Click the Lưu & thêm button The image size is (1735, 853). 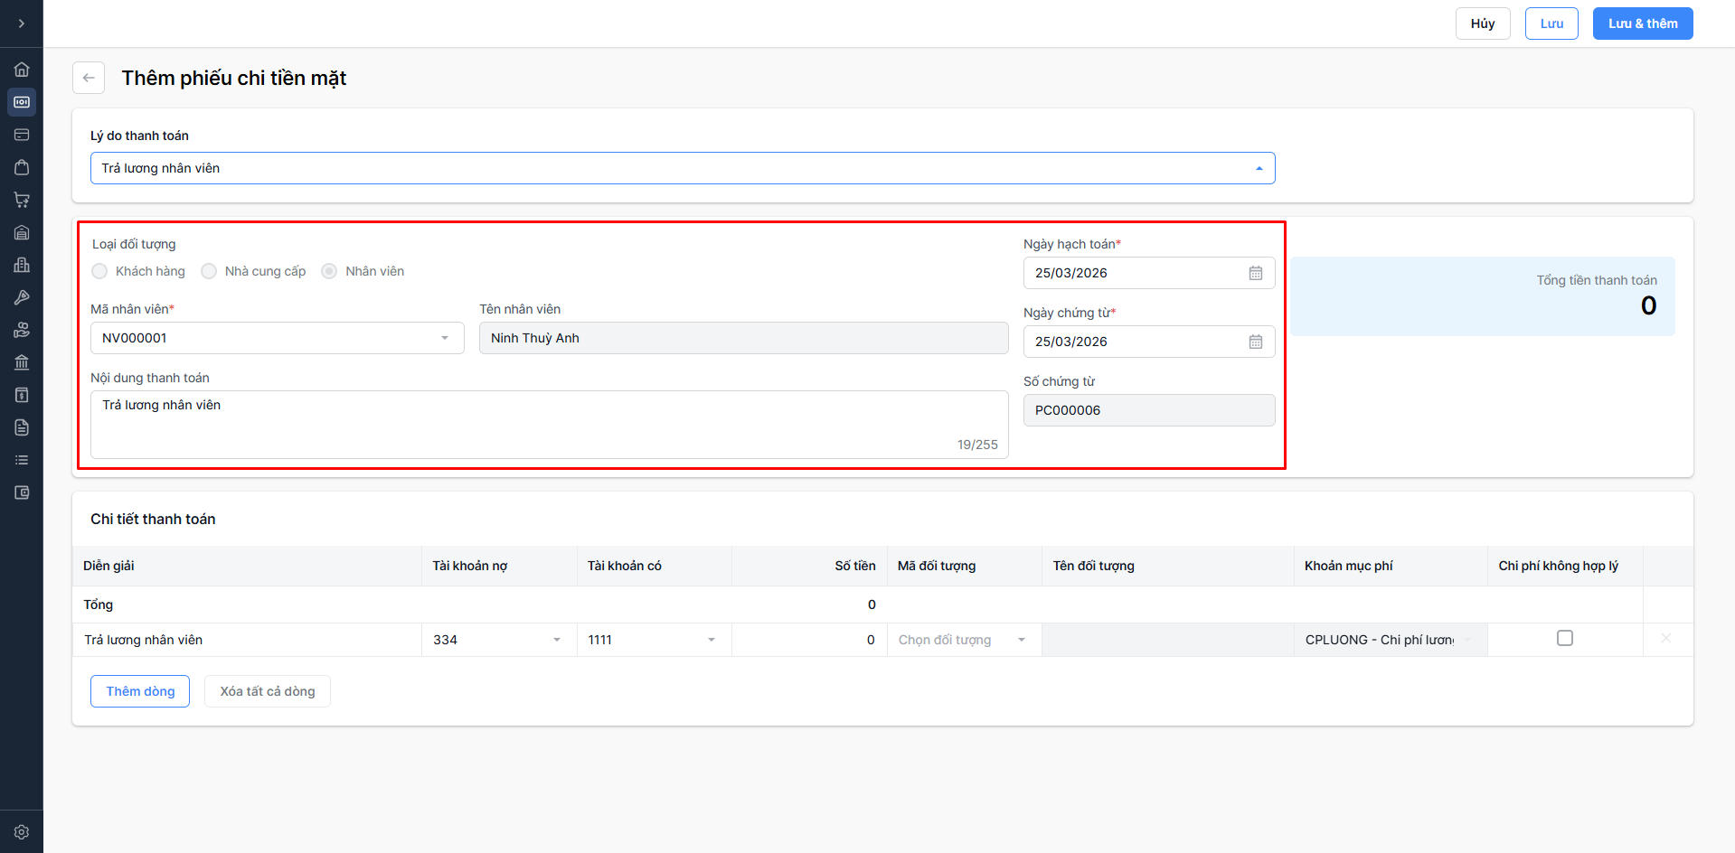(1642, 23)
